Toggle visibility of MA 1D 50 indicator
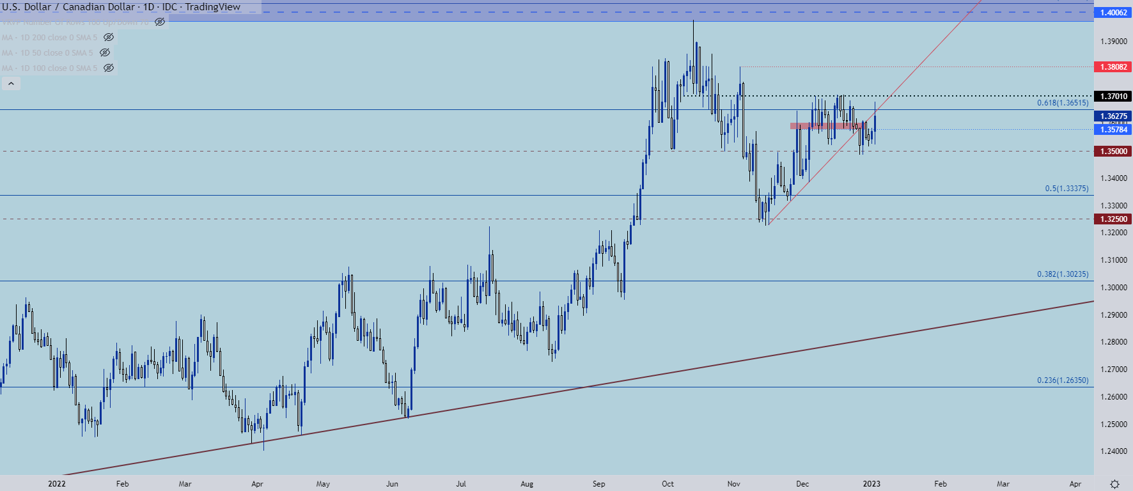The image size is (1133, 491). (105, 52)
